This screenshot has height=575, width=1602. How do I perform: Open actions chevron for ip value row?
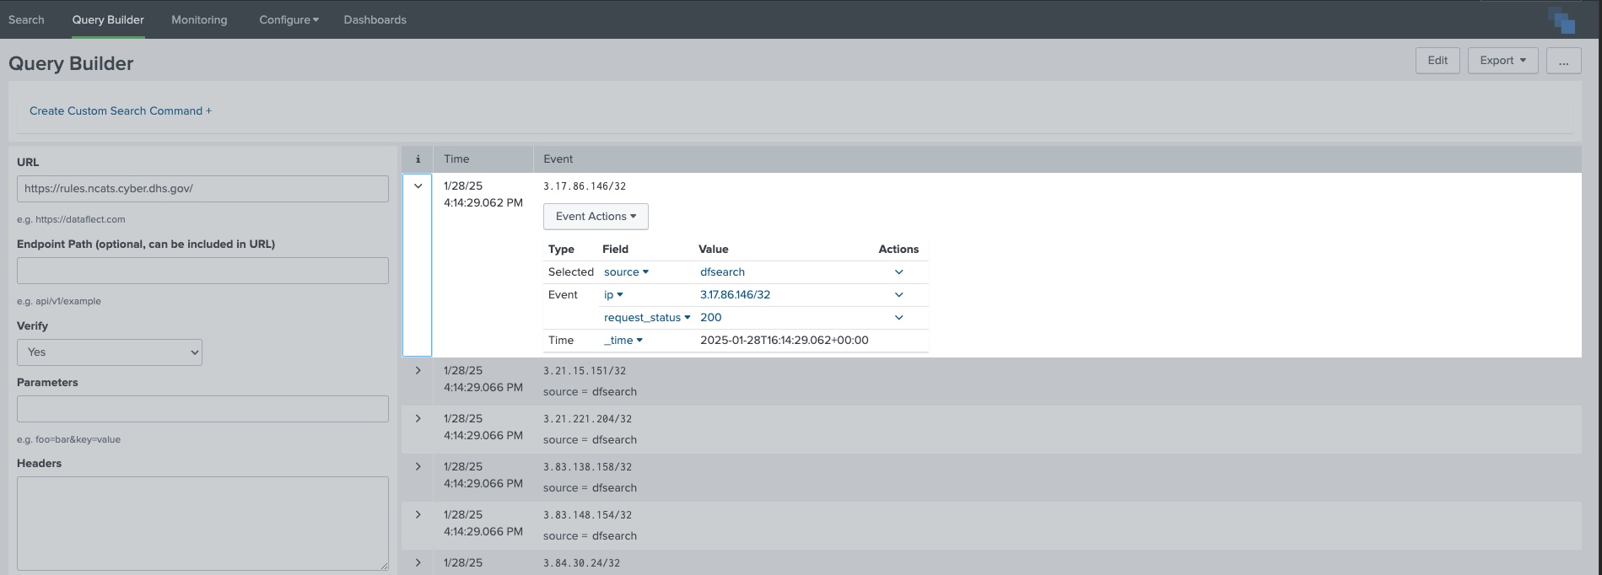(898, 295)
